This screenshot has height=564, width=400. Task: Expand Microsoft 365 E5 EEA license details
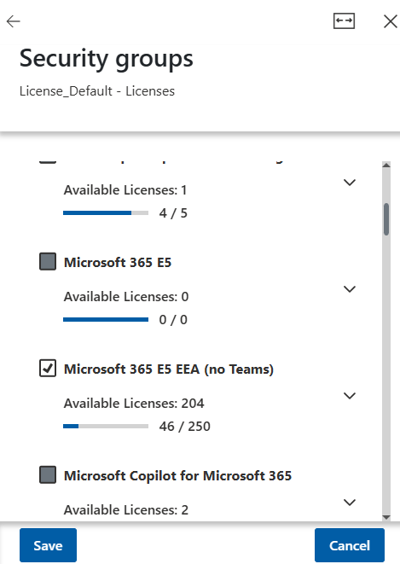coord(350,396)
